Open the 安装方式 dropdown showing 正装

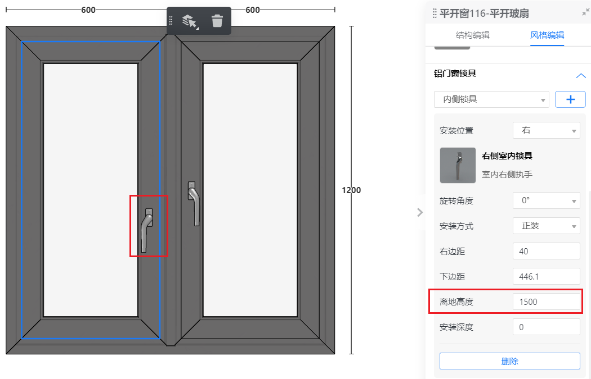click(546, 226)
